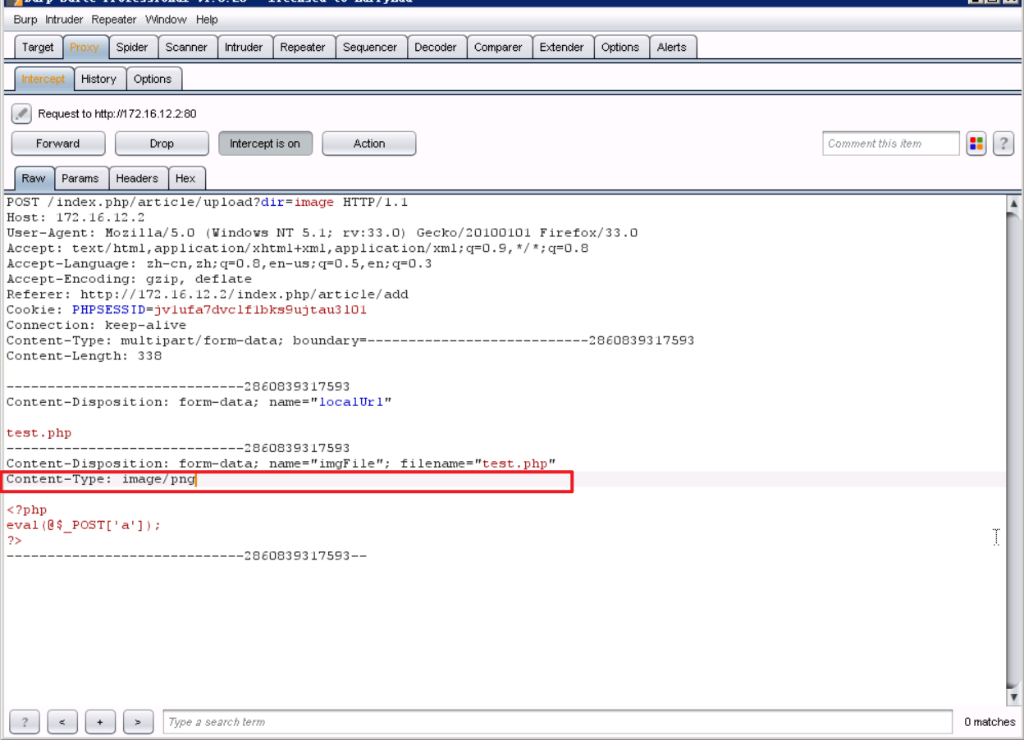Open the Window menu
1024x740 pixels.
tap(166, 19)
